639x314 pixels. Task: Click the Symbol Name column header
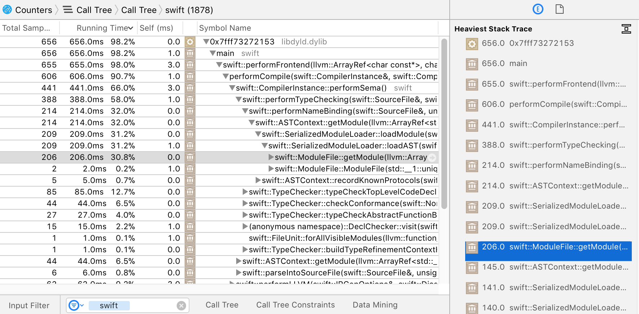click(225, 28)
